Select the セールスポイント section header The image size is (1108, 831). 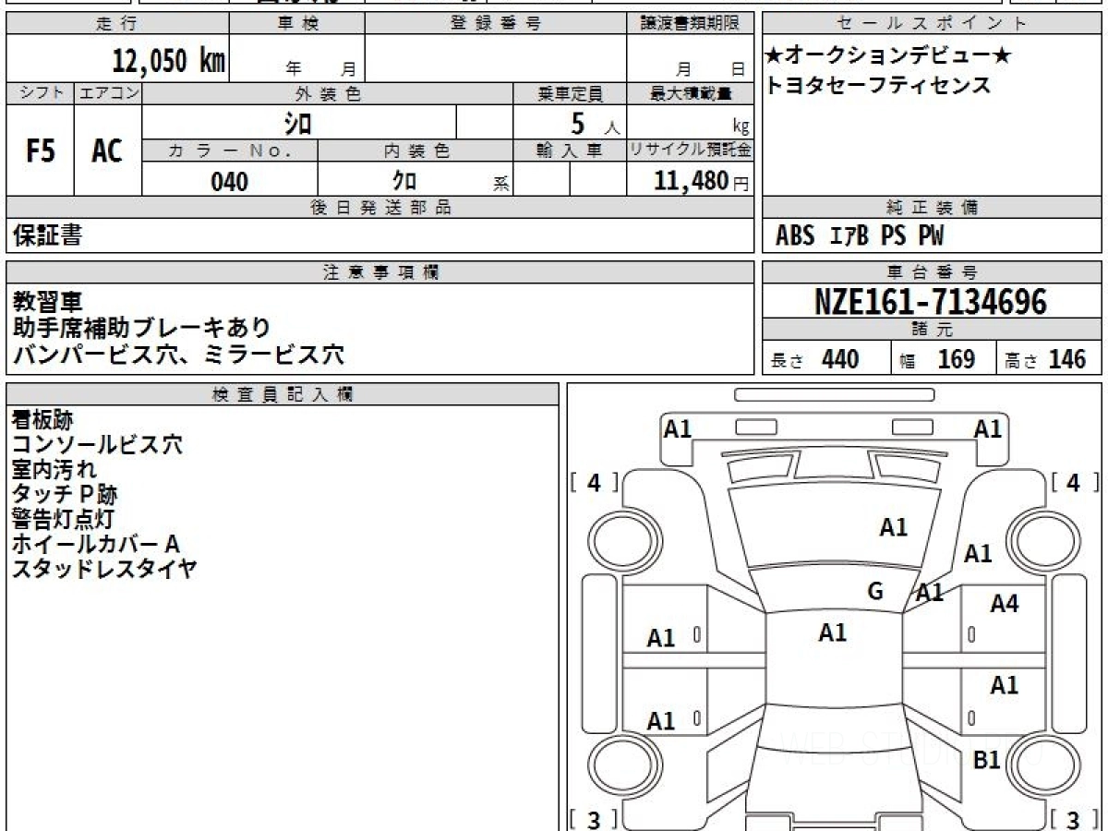coord(933,24)
